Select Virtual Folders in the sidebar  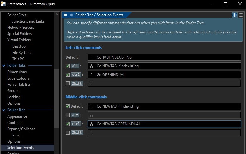click(19, 40)
